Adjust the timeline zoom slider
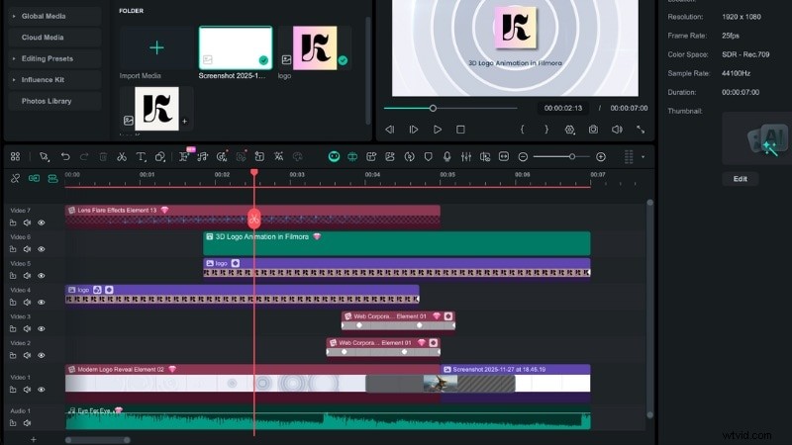Image resolution: width=792 pixels, height=445 pixels. (x=561, y=157)
